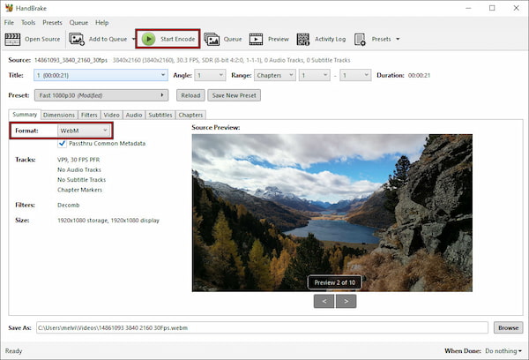The image size is (529, 360).
Task: Click the Save As file path field
Action: pos(262,327)
